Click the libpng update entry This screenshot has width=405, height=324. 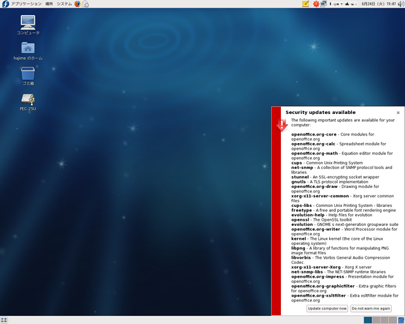pos(340,251)
